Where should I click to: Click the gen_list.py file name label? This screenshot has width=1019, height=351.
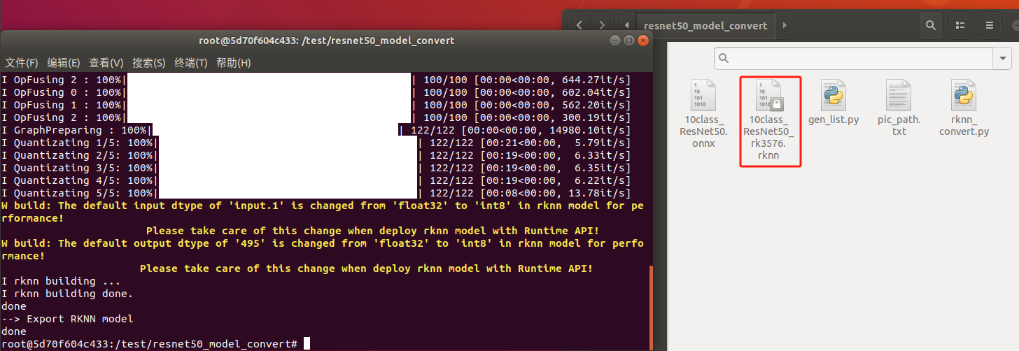click(834, 120)
